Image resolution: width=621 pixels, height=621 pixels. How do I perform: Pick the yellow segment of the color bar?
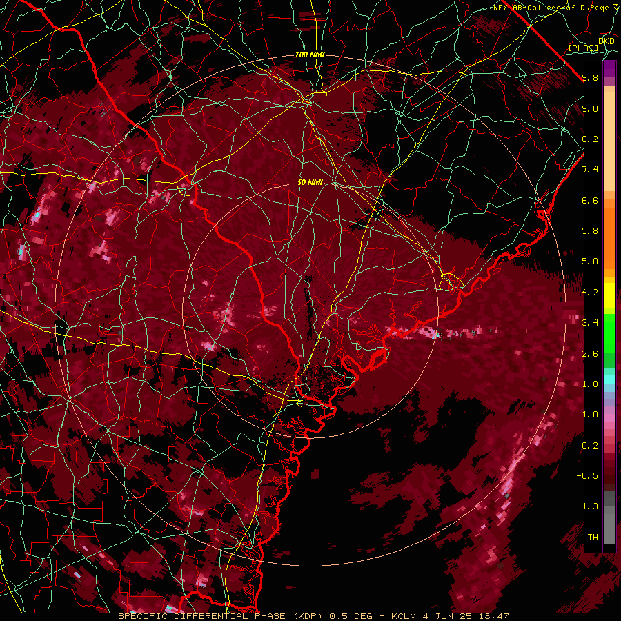pyautogui.click(x=609, y=295)
